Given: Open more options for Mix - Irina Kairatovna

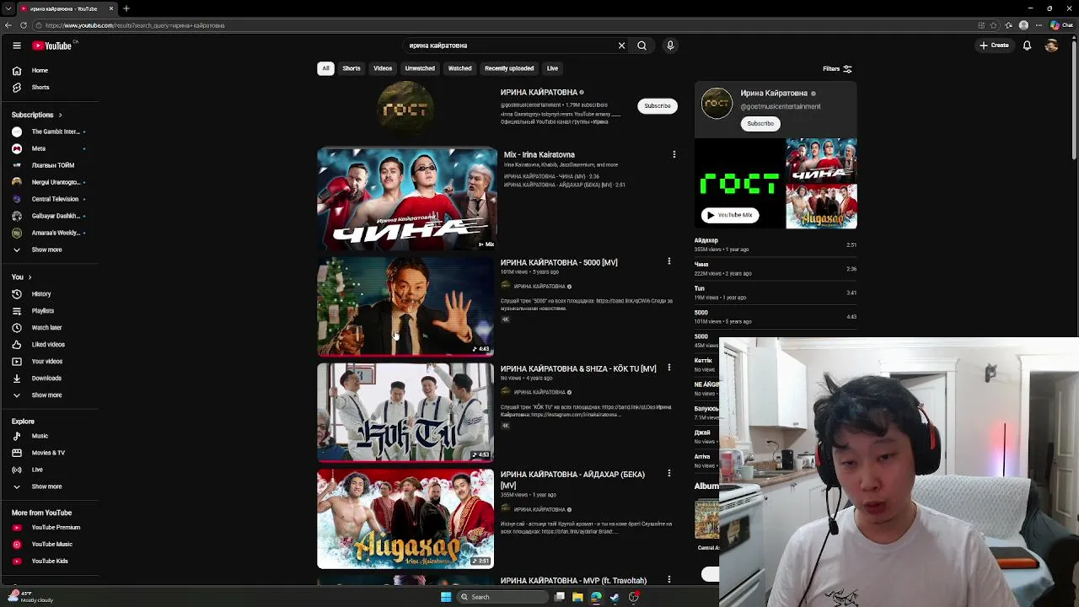Looking at the screenshot, I should (x=674, y=154).
